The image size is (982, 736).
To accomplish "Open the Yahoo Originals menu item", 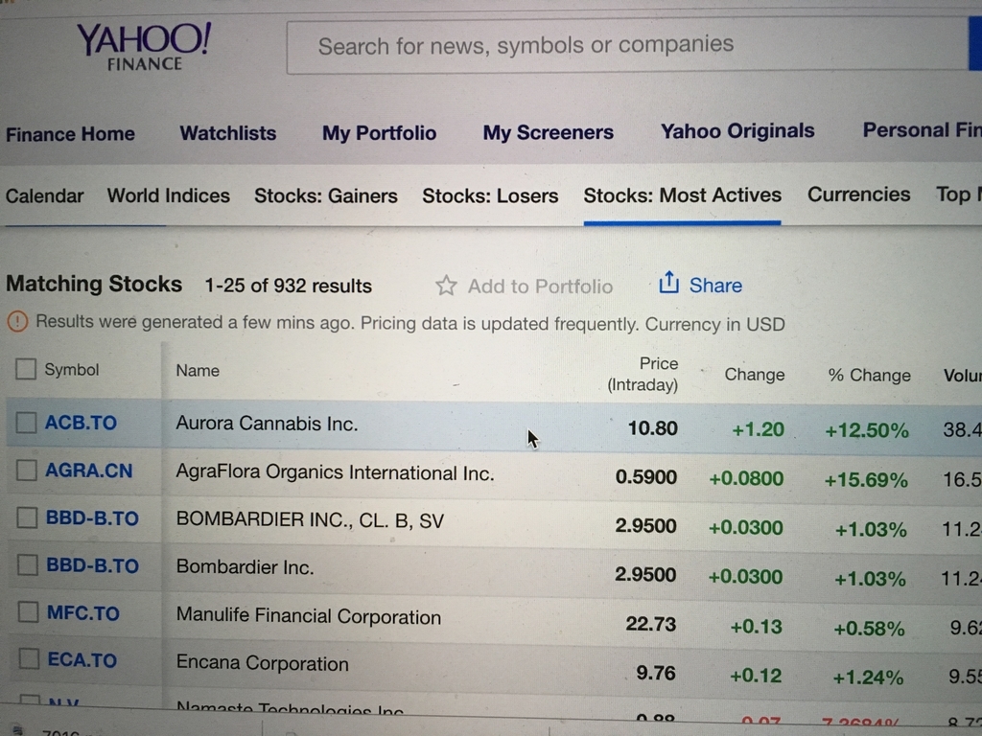I will click(x=737, y=130).
